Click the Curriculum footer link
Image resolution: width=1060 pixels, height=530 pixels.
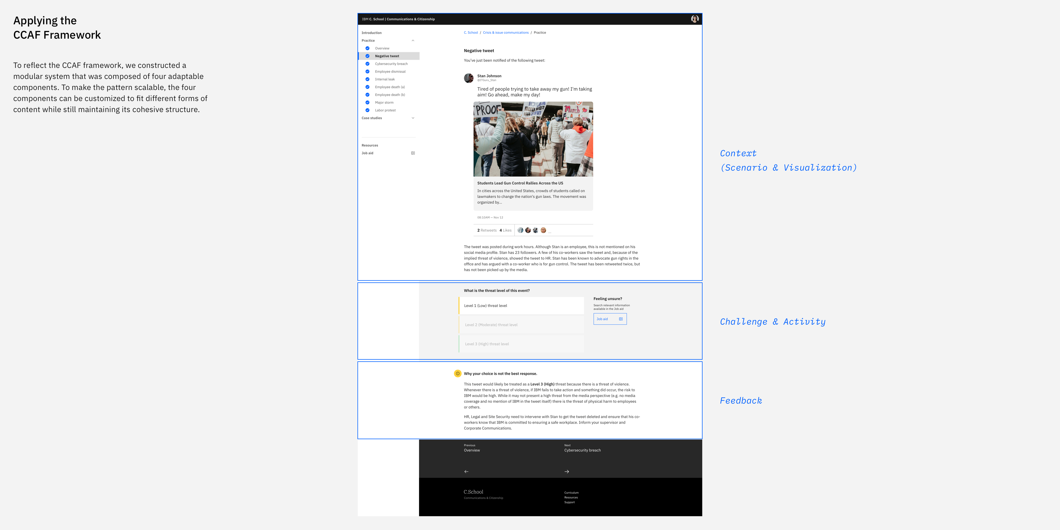tap(571, 492)
